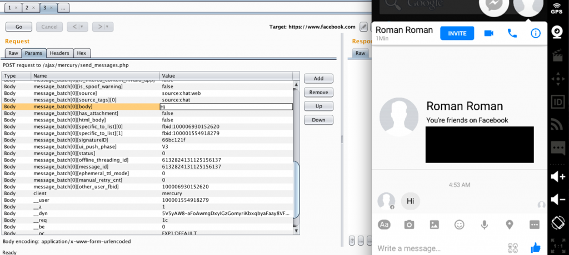
Task: Add a new parameter
Action: [318, 78]
